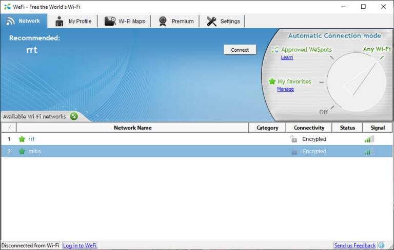Image resolution: width=394 pixels, height=250 pixels.
Task: Switch to My Profile tab
Action: click(73, 21)
